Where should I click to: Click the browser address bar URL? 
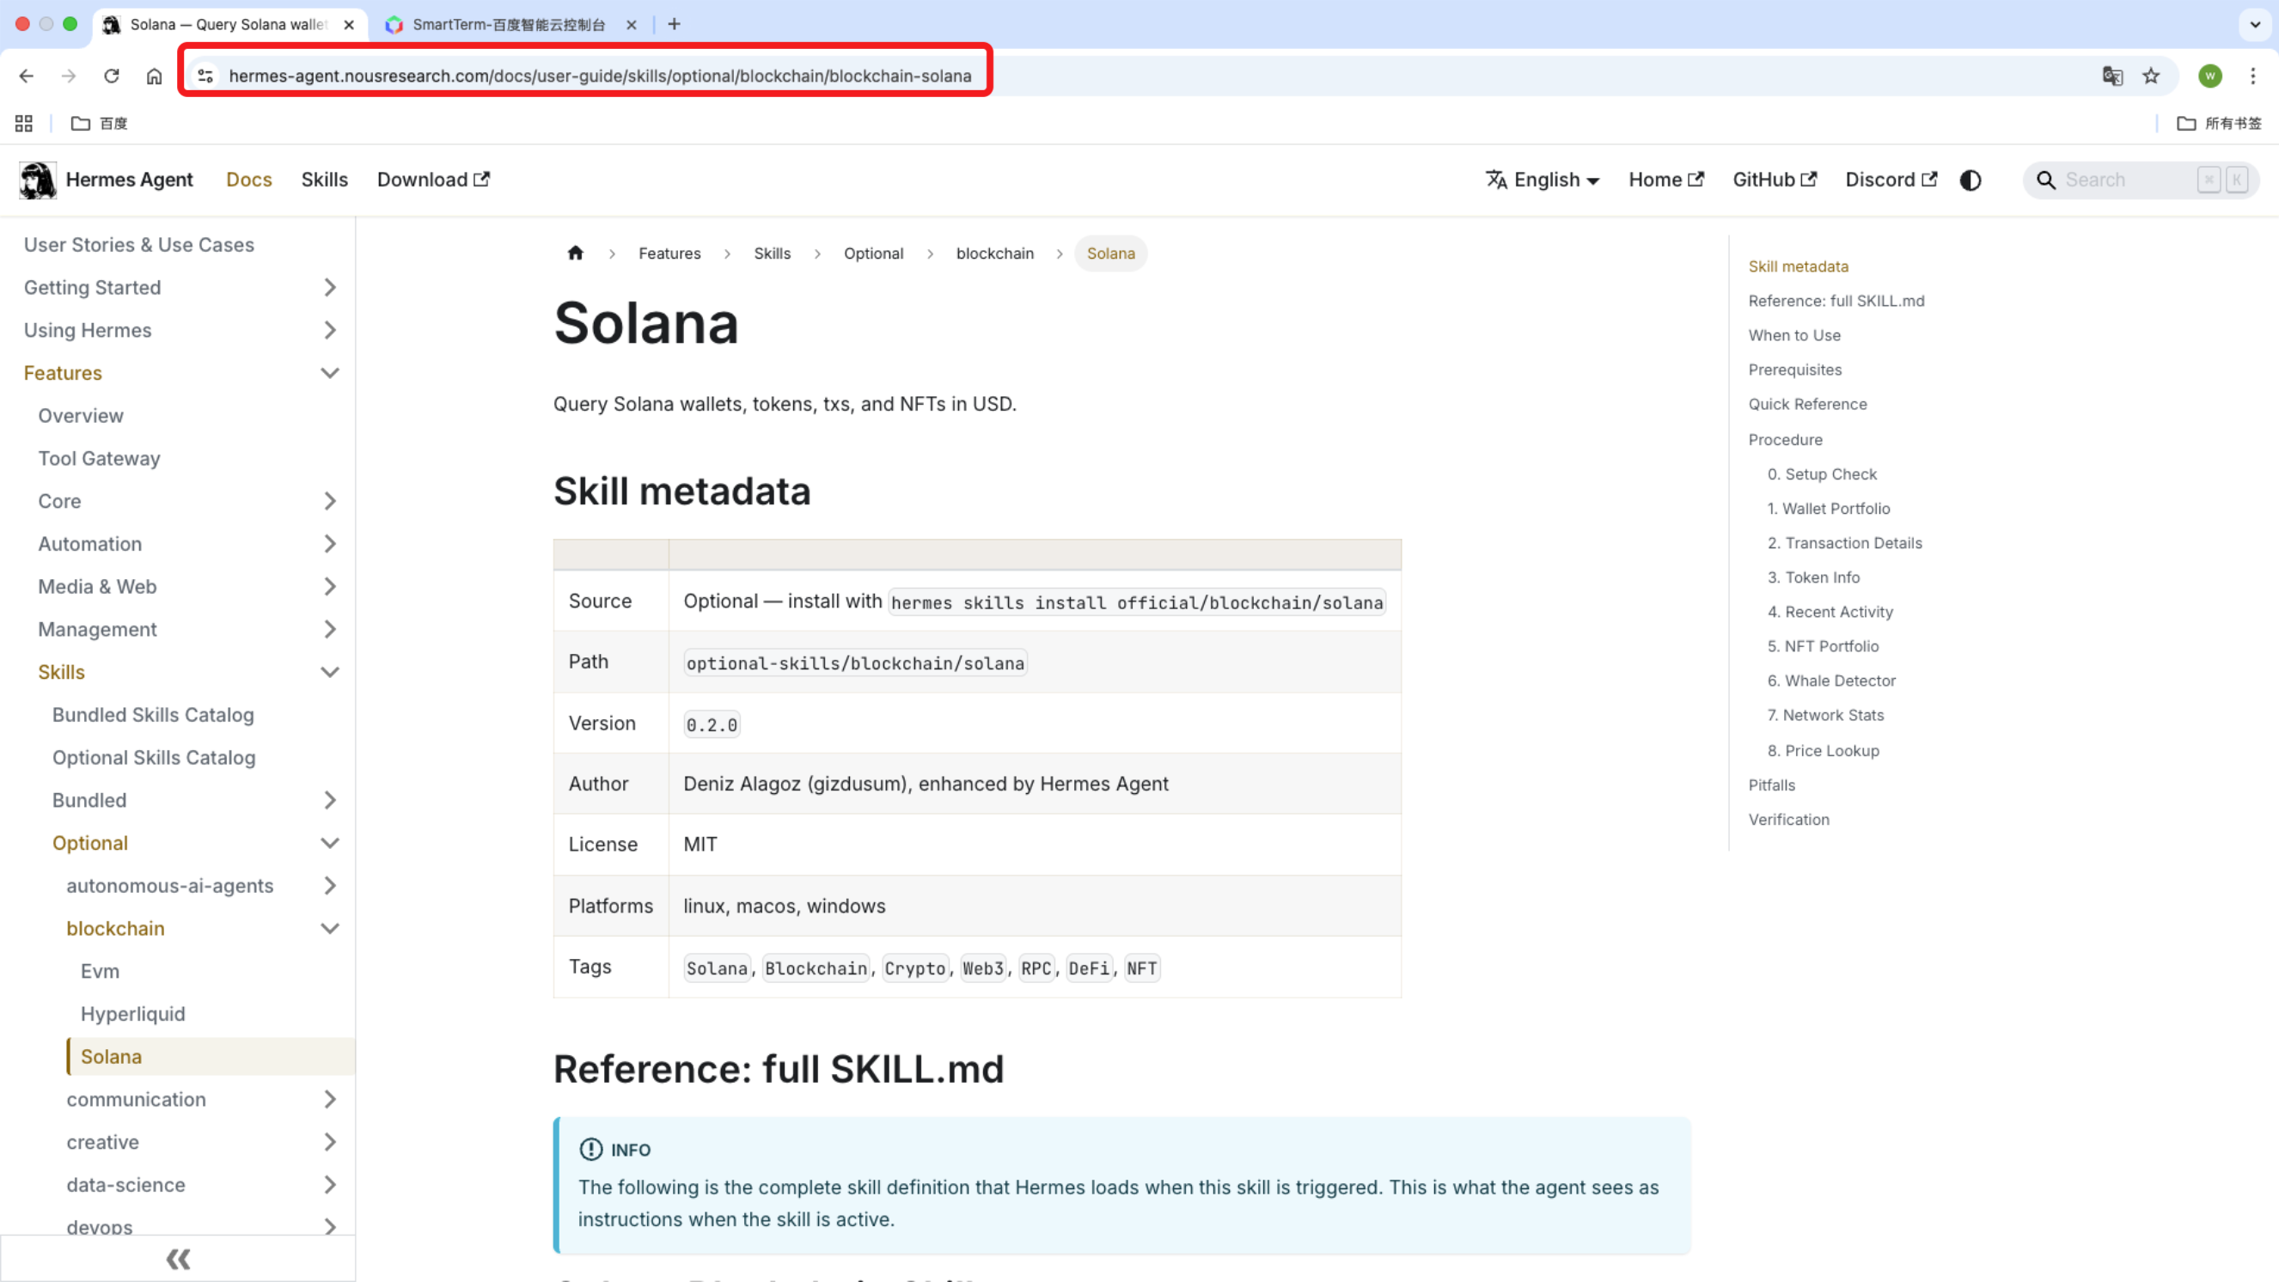tap(600, 76)
